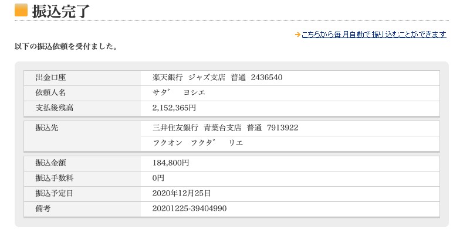Click the 振込完了 page heading
The width and height of the screenshot is (470, 230).
[60, 11]
